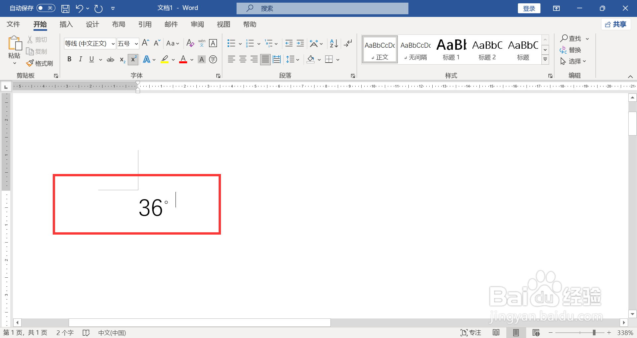The image size is (637, 338).
Task: Toggle justified alignment
Action: point(265,59)
